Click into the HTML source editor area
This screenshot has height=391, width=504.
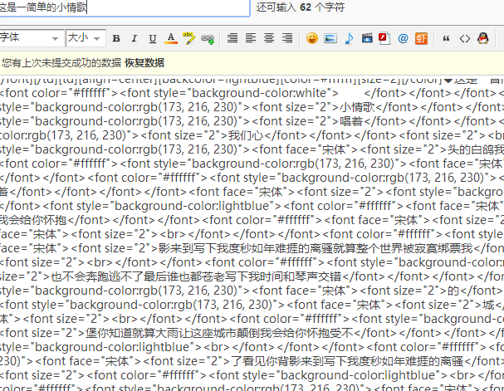(252, 233)
